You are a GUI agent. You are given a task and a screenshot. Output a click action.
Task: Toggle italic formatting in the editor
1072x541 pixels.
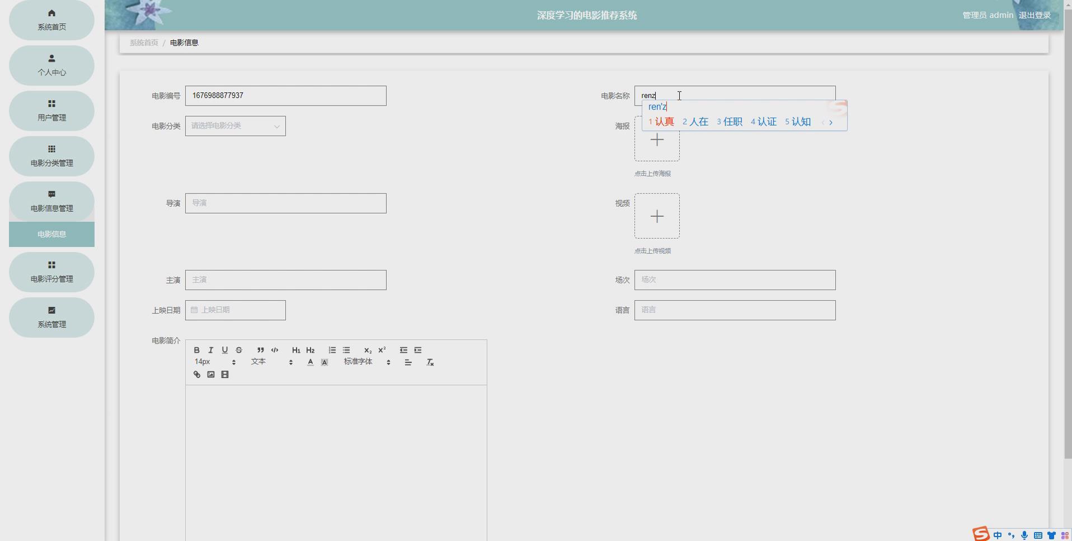pyautogui.click(x=210, y=350)
